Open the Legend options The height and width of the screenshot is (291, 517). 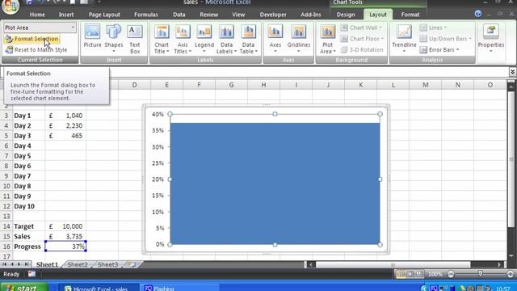click(x=204, y=38)
